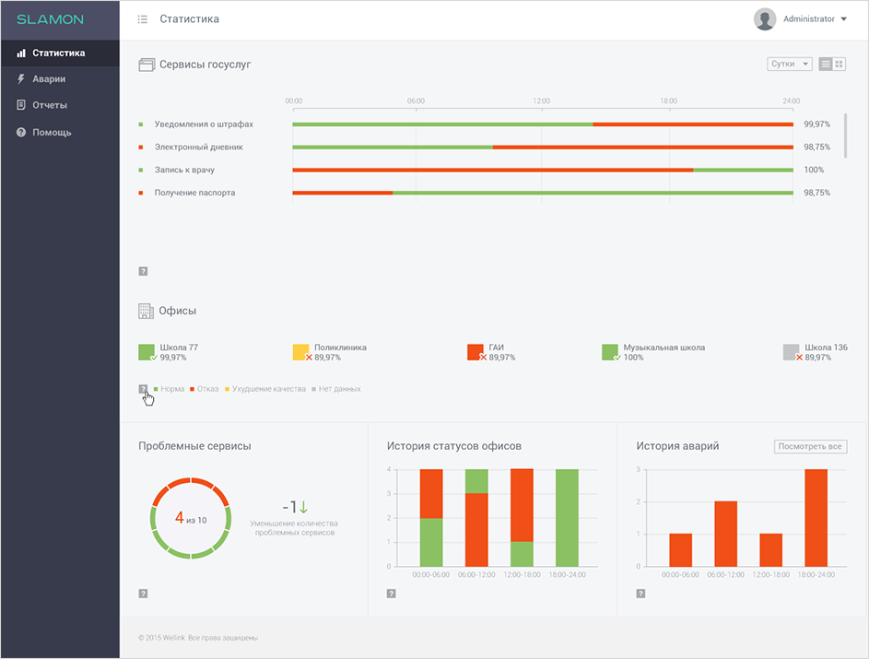The width and height of the screenshot is (869, 659).
Task: Click the Отказ legend entry
Action: pyautogui.click(x=205, y=389)
